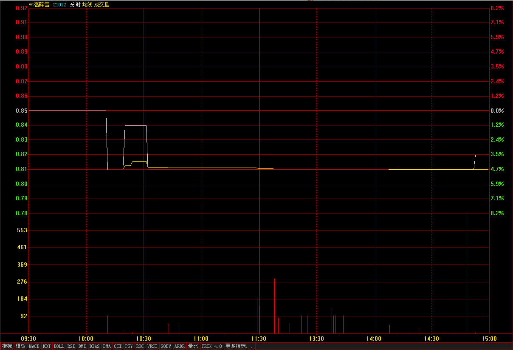Click the 15:00 time axis label
The height and width of the screenshot is (350, 513).
[489, 339]
